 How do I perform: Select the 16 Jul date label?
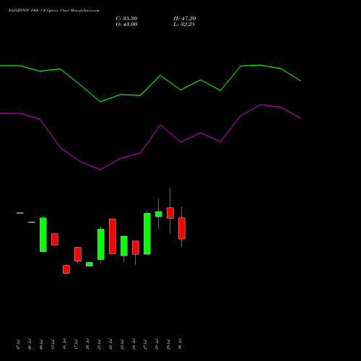click(64, 344)
